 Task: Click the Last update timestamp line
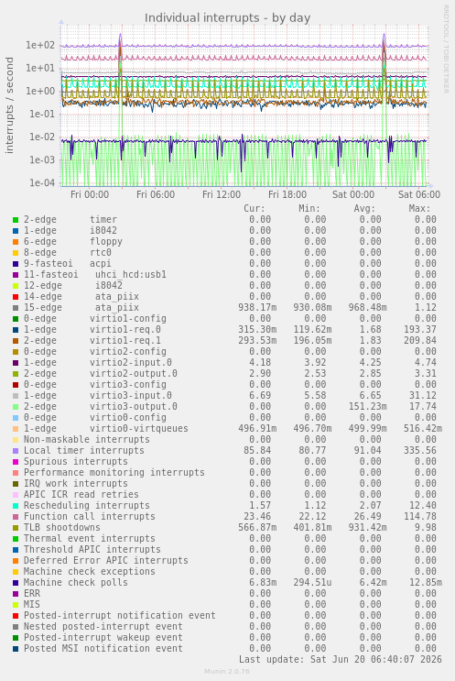340,660
